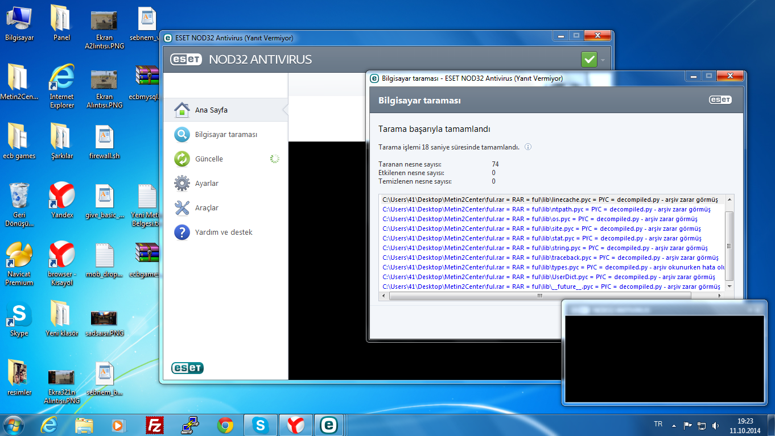Select the mob_drop file on desktop

click(x=104, y=260)
